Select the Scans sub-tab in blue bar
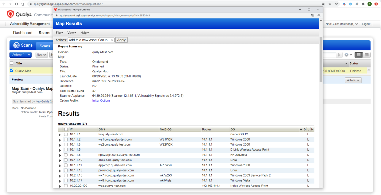381x195 pixels. [45, 46]
